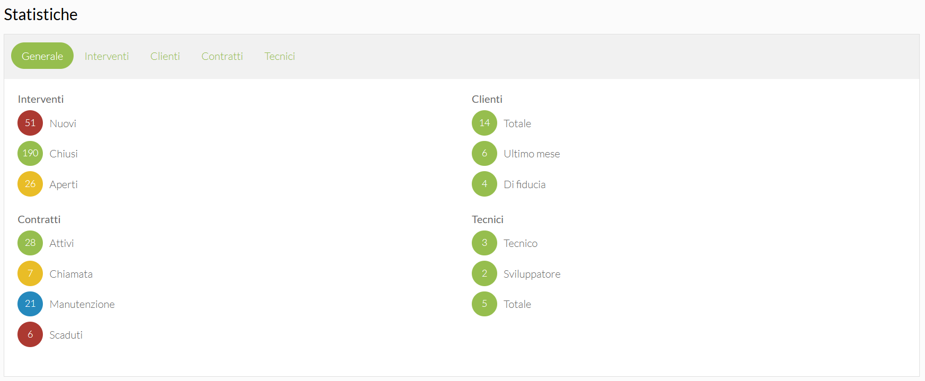This screenshot has width=925, height=381.
Task: Open the Nuovi interventi link
Action: click(63, 123)
